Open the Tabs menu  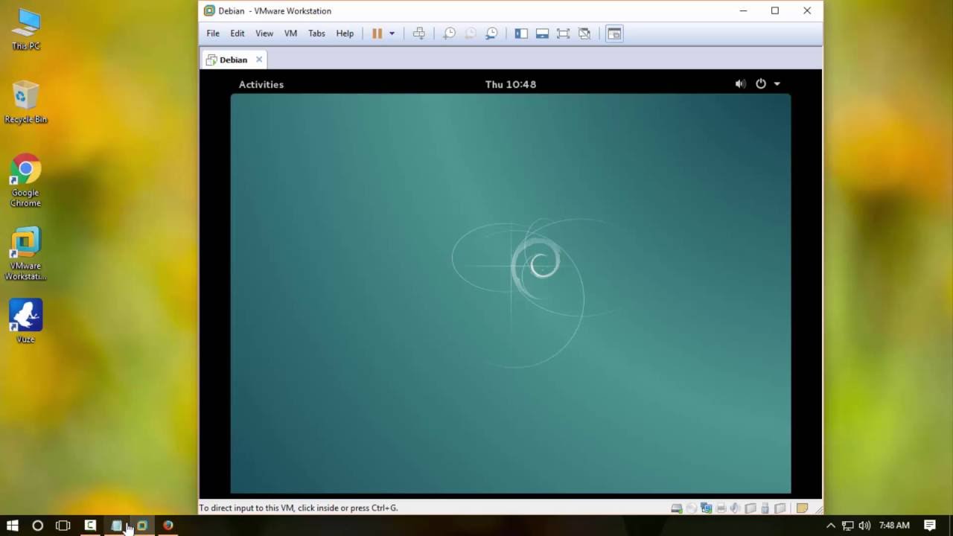point(316,33)
